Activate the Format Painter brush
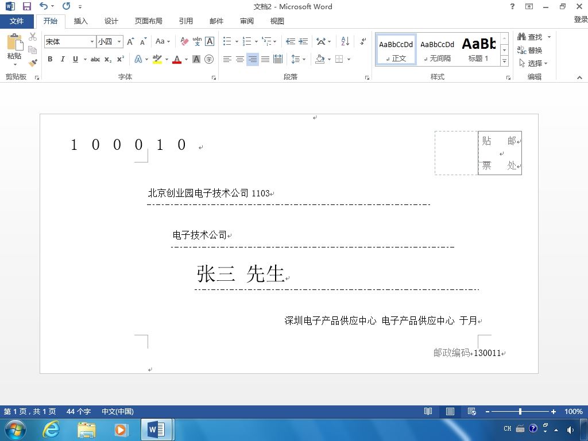The image size is (588, 441). (33, 63)
